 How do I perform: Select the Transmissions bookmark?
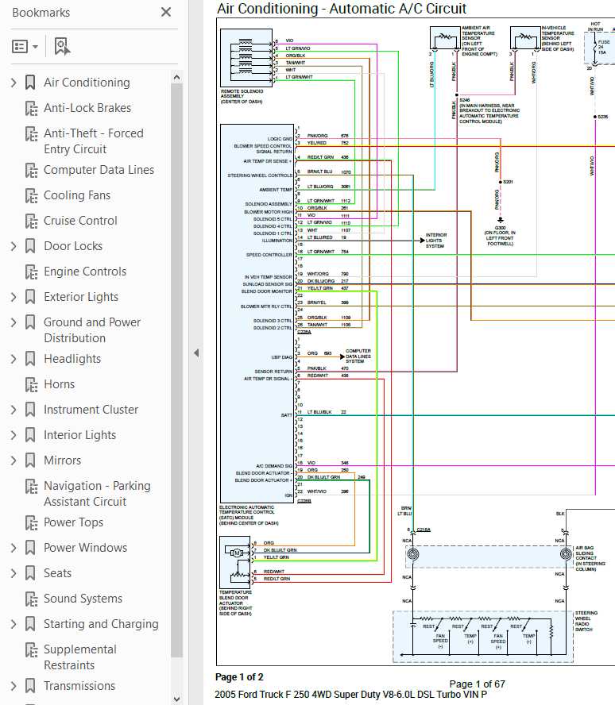pos(79,686)
